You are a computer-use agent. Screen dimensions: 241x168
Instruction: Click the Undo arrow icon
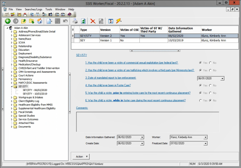(65, 21)
